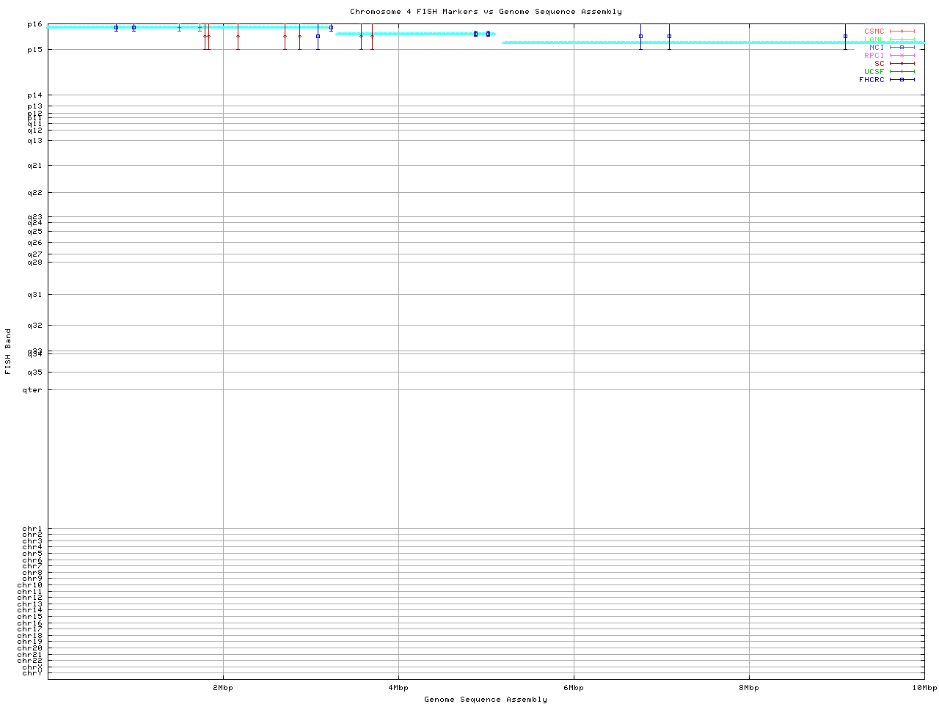Click the NCI legend square marker

tap(902, 48)
